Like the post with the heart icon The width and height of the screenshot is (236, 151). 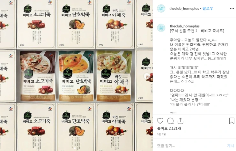tap(160, 121)
